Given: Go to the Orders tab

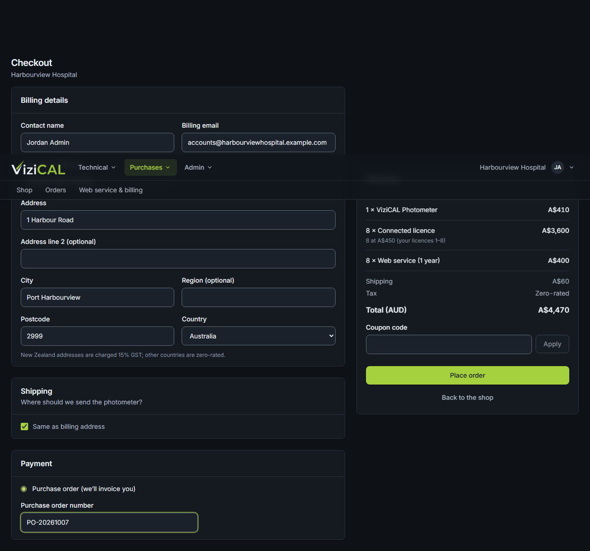Looking at the screenshot, I should (x=56, y=190).
